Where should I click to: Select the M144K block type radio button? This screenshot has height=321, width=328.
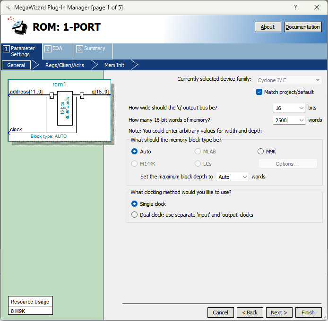[x=134, y=164]
